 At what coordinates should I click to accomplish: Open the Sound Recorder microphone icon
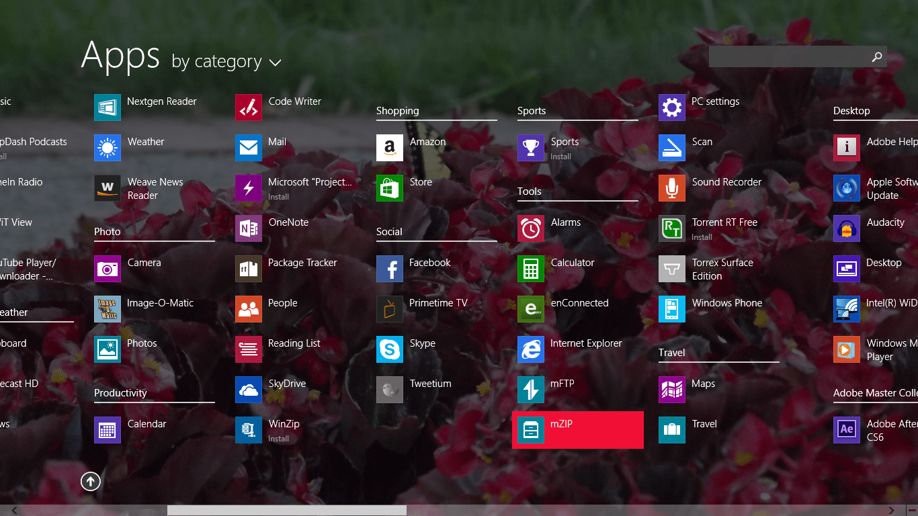[x=672, y=188]
